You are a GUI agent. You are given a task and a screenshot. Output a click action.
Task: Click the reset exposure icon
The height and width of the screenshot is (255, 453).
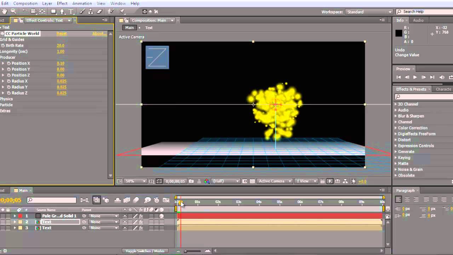[353, 181]
